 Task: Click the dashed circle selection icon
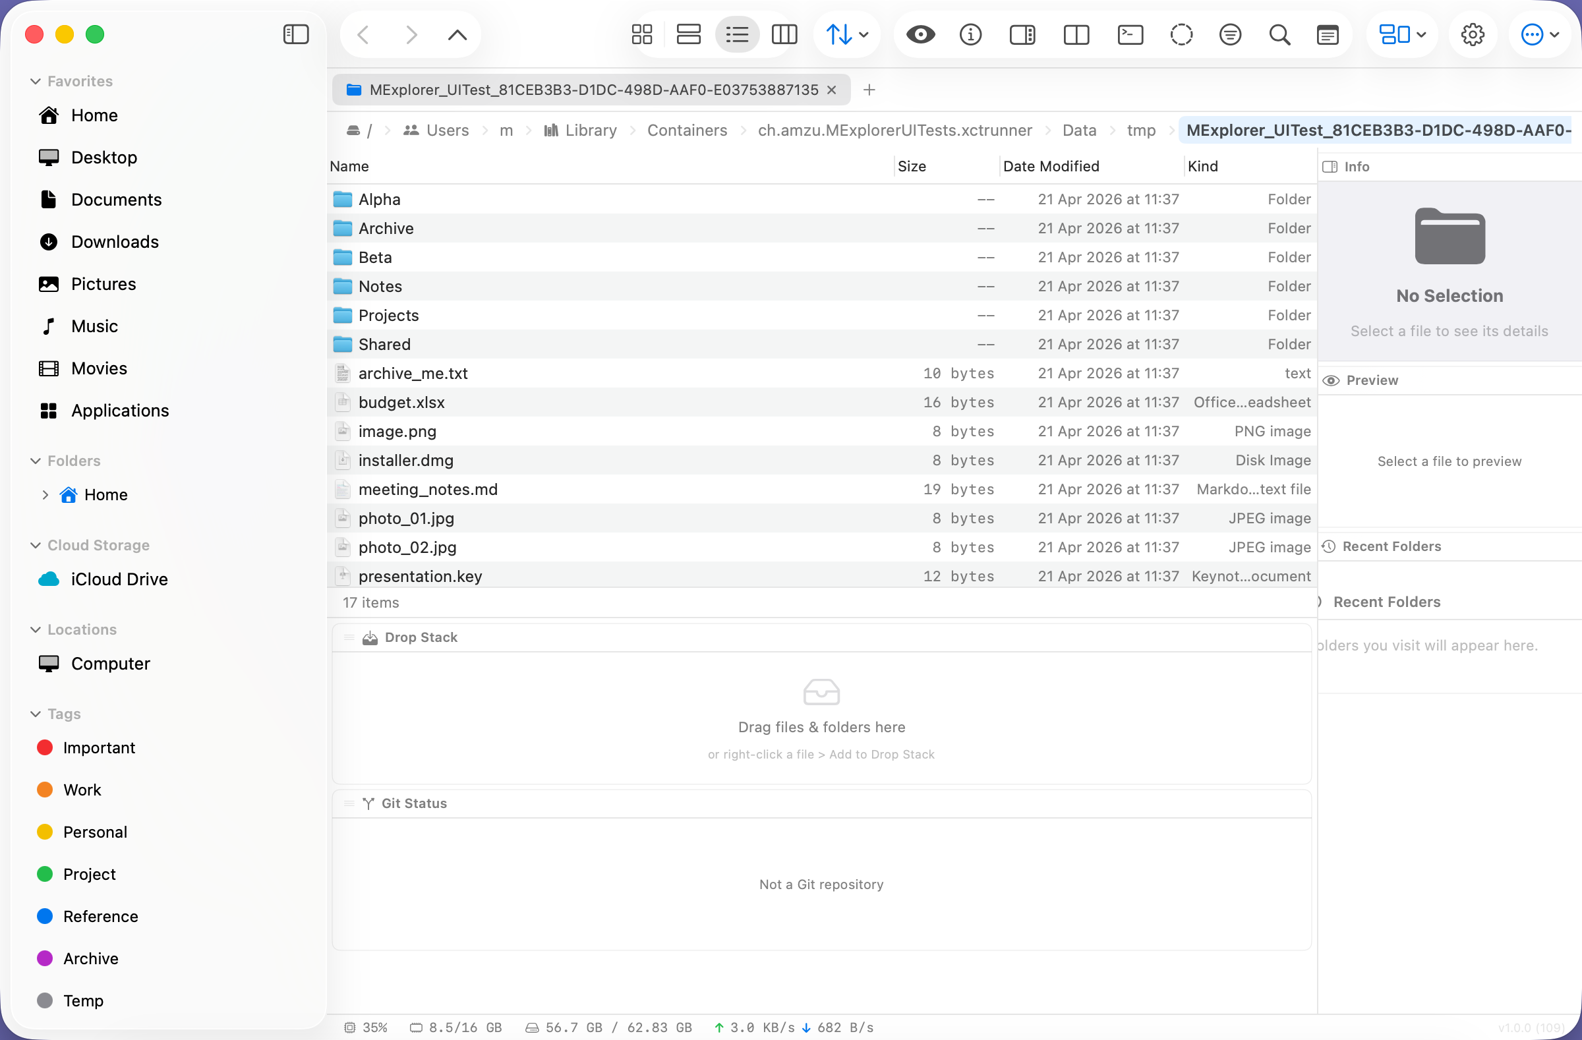1181,34
